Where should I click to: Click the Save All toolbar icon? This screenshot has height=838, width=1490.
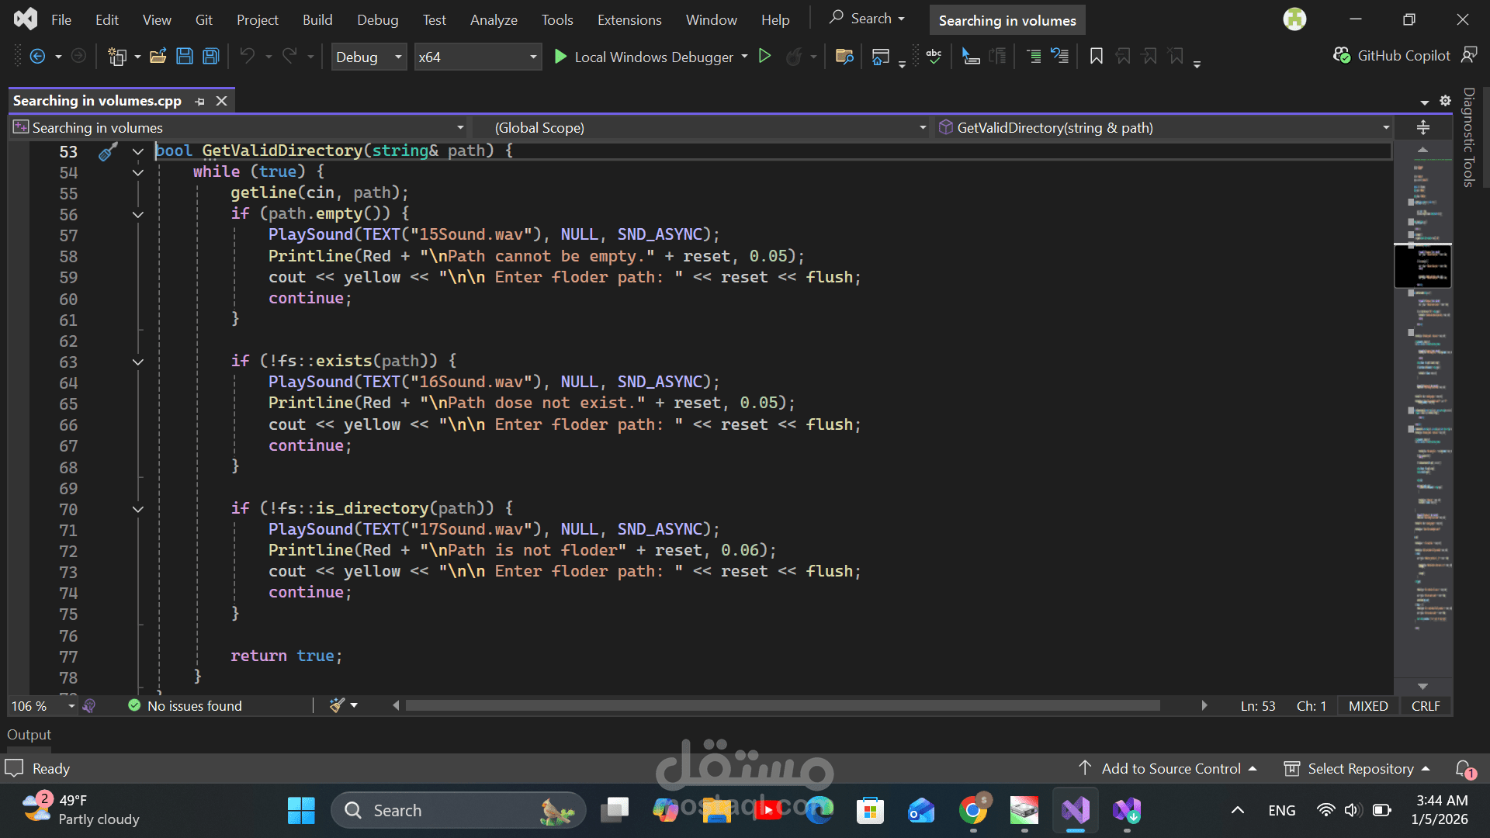click(x=210, y=57)
